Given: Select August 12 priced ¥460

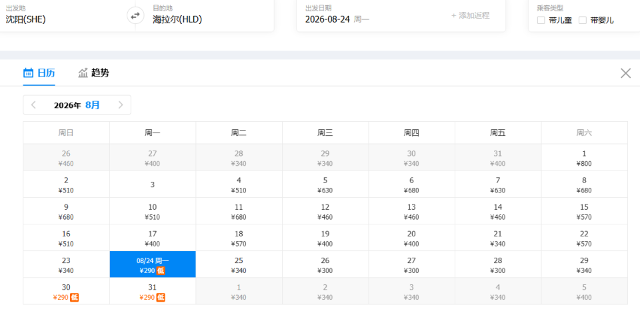Looking at the screenshot, I should 325,211.
